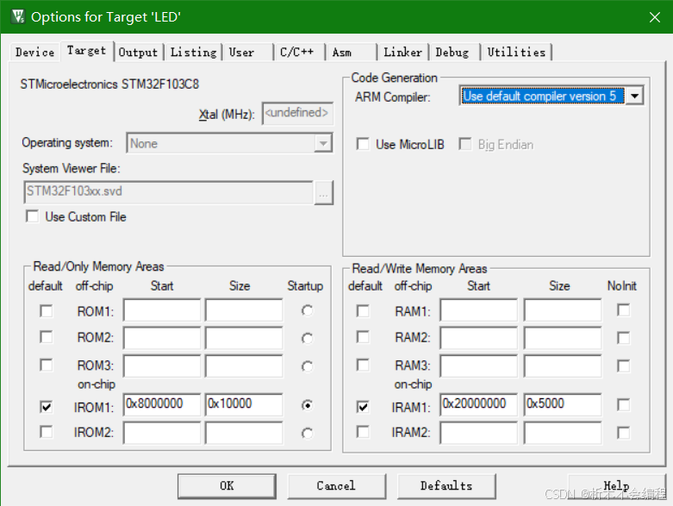Edit the IRAM1 Start address 0x20000000
The width and height of the screenshot is (673, 506).
point(478,404)
